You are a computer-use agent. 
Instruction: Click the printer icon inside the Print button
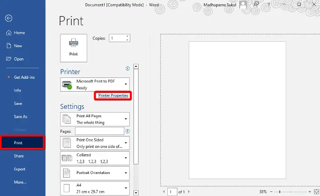74,43
